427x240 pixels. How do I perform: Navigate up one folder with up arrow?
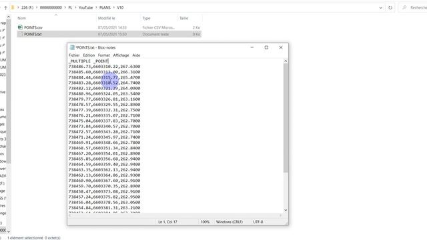5,7
